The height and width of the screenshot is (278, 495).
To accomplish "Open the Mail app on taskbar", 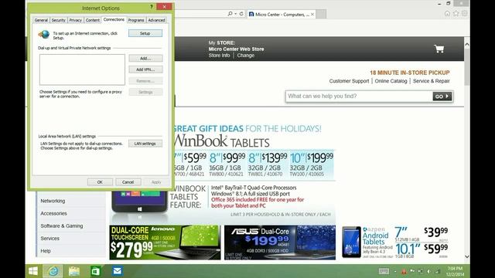I will point(117,271).
